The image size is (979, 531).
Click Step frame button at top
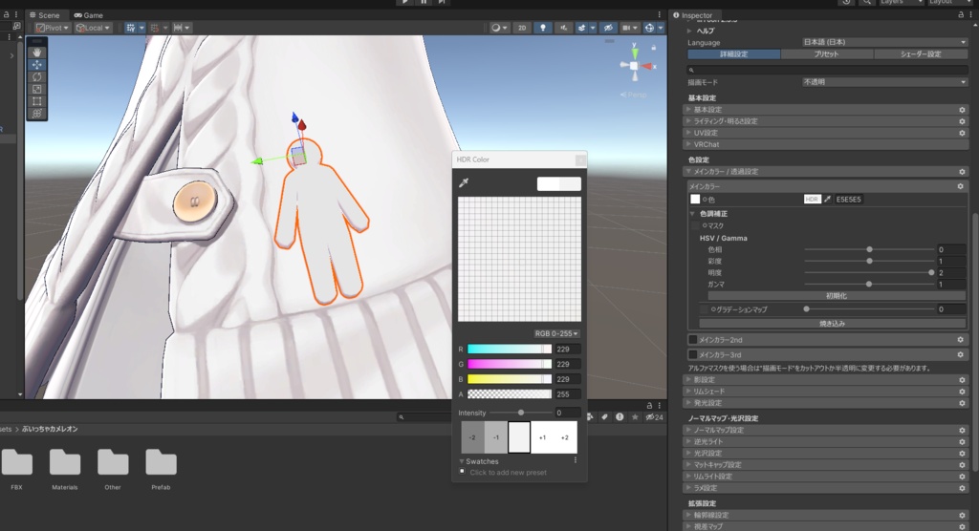tap(442, 2)
